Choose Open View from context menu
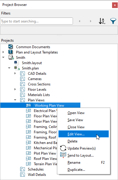The height and width of the screenshot is (180, 118). (x=84, y=113)
